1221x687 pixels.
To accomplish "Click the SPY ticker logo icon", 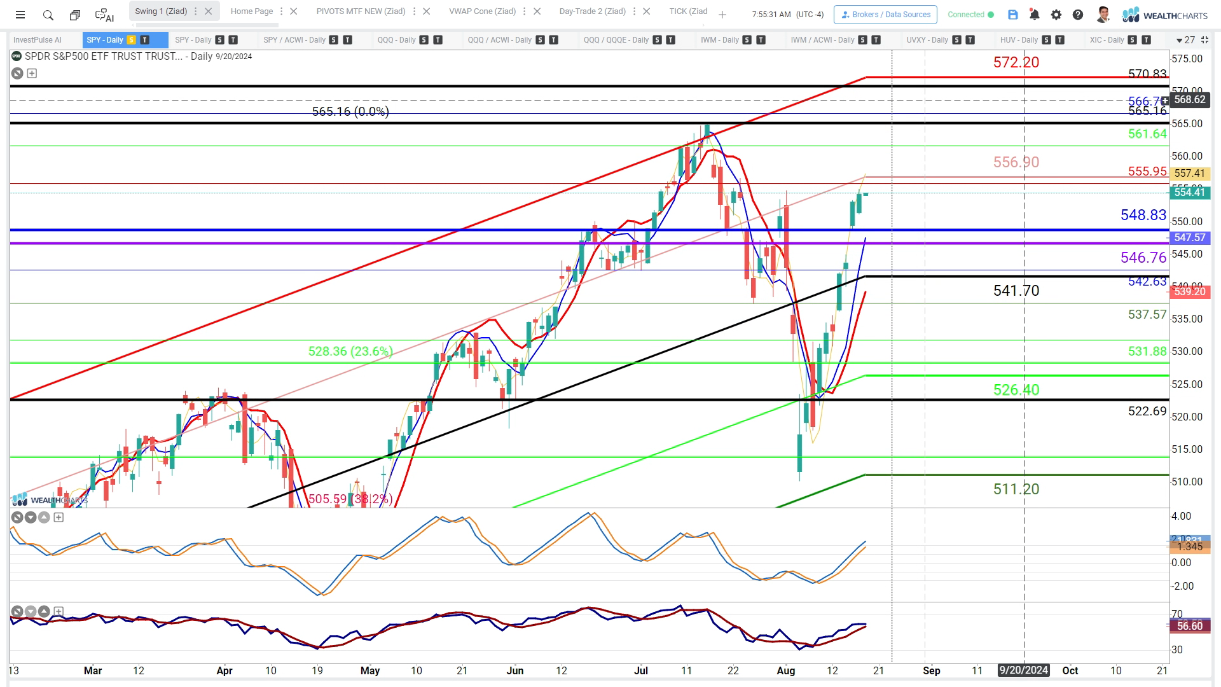I will coord(17,56).
